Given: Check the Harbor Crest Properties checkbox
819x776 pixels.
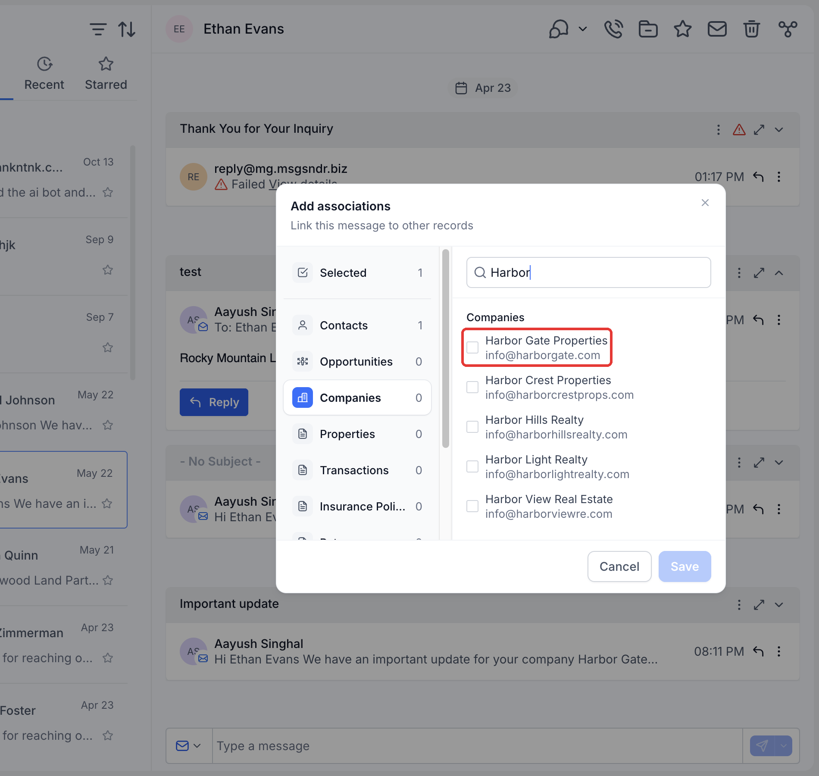Looking at the screenshot, I should [x=472, y=387].
